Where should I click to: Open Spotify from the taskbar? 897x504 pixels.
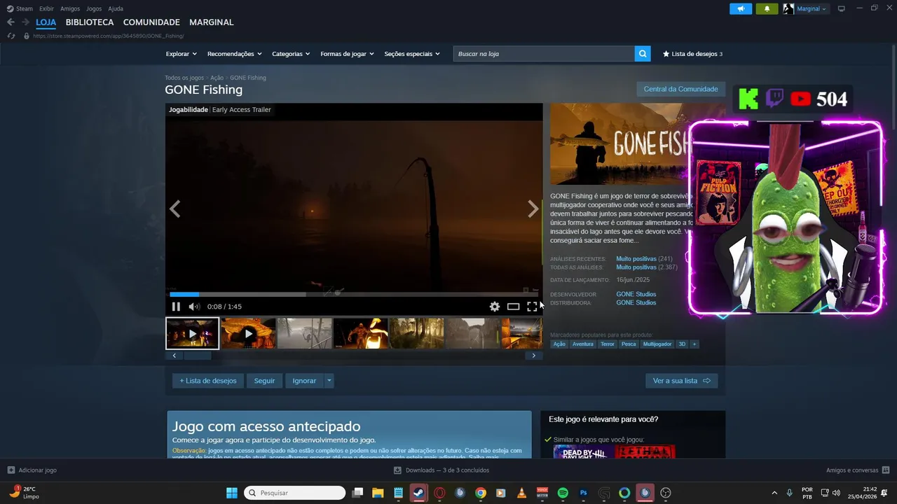click(x=563, y=493)
